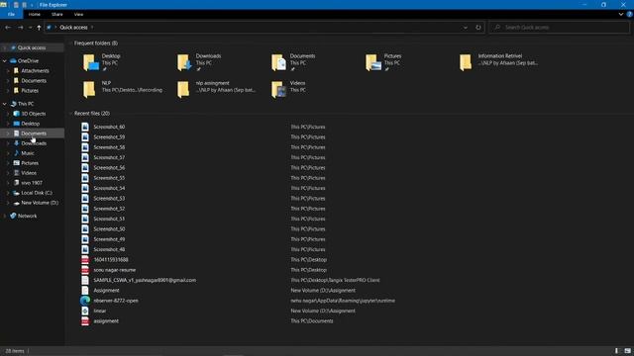
Task: Select the Information Retrieval folder icon
Action: [x=466, y=62]
